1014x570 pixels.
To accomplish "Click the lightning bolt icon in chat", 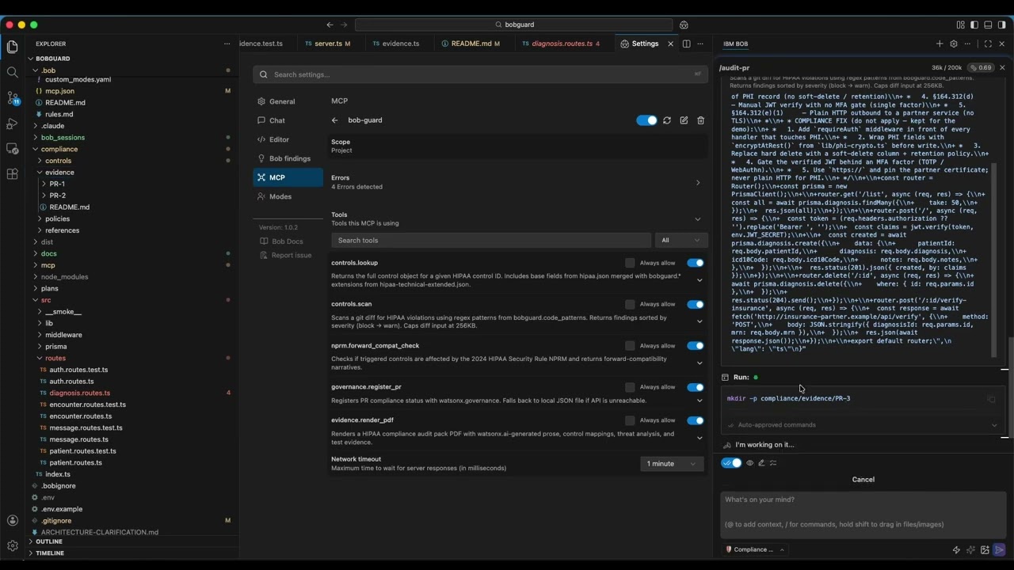I will (x=956, y=549).
